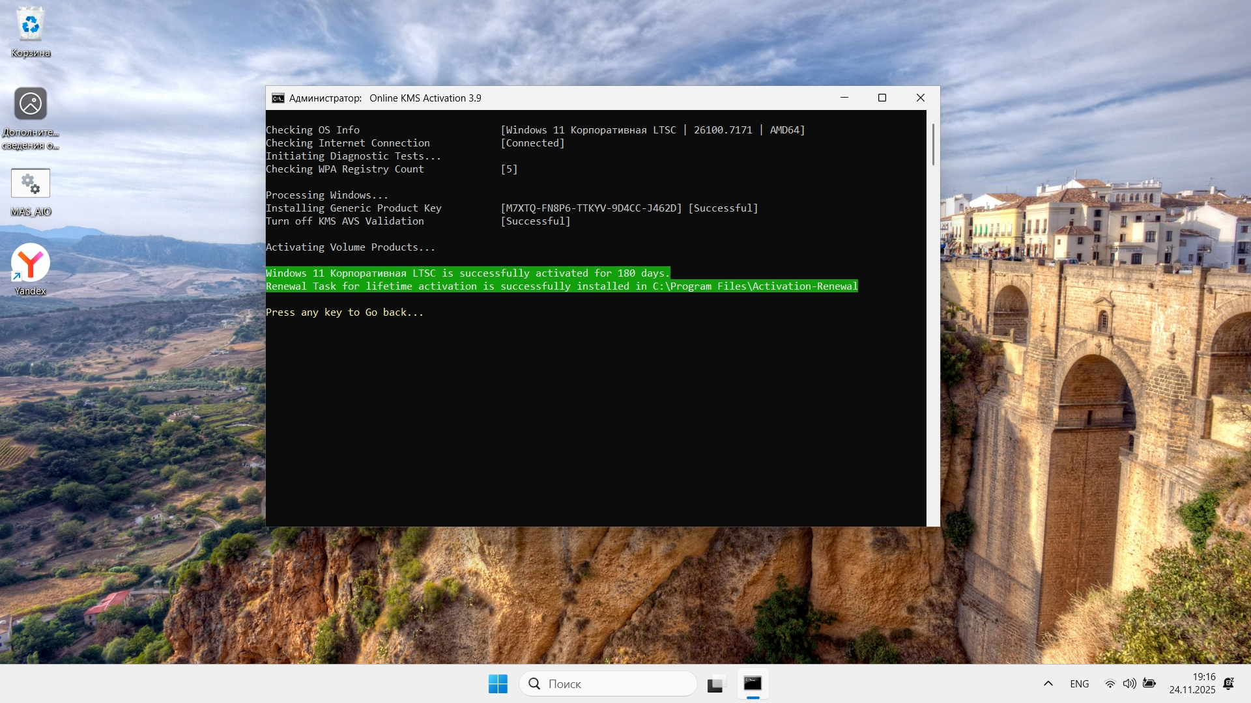Switch the ENG input language indicator

click(1079, 683)
